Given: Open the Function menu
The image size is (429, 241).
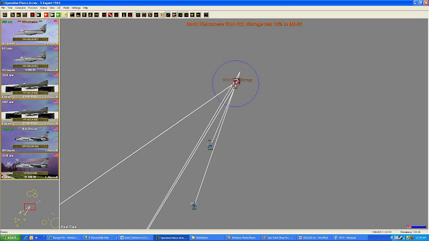Looking at the screenshot, I should (33, 8).
